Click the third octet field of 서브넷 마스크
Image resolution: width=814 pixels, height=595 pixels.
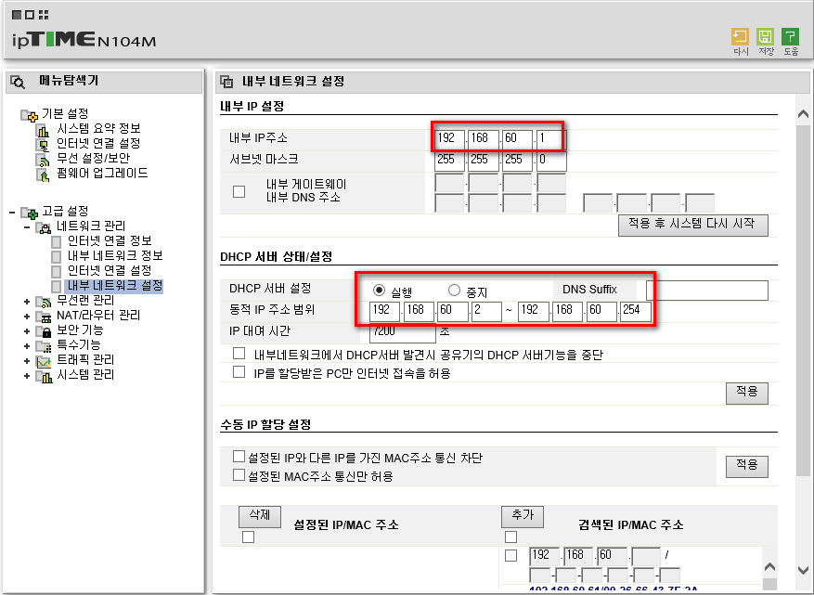tap(517, 161)
